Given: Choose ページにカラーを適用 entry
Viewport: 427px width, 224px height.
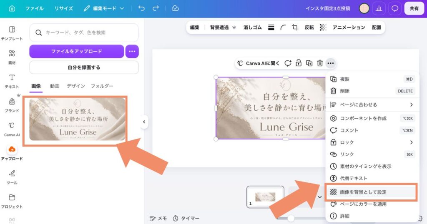Looking at the screenshot, I should (372, 204).
